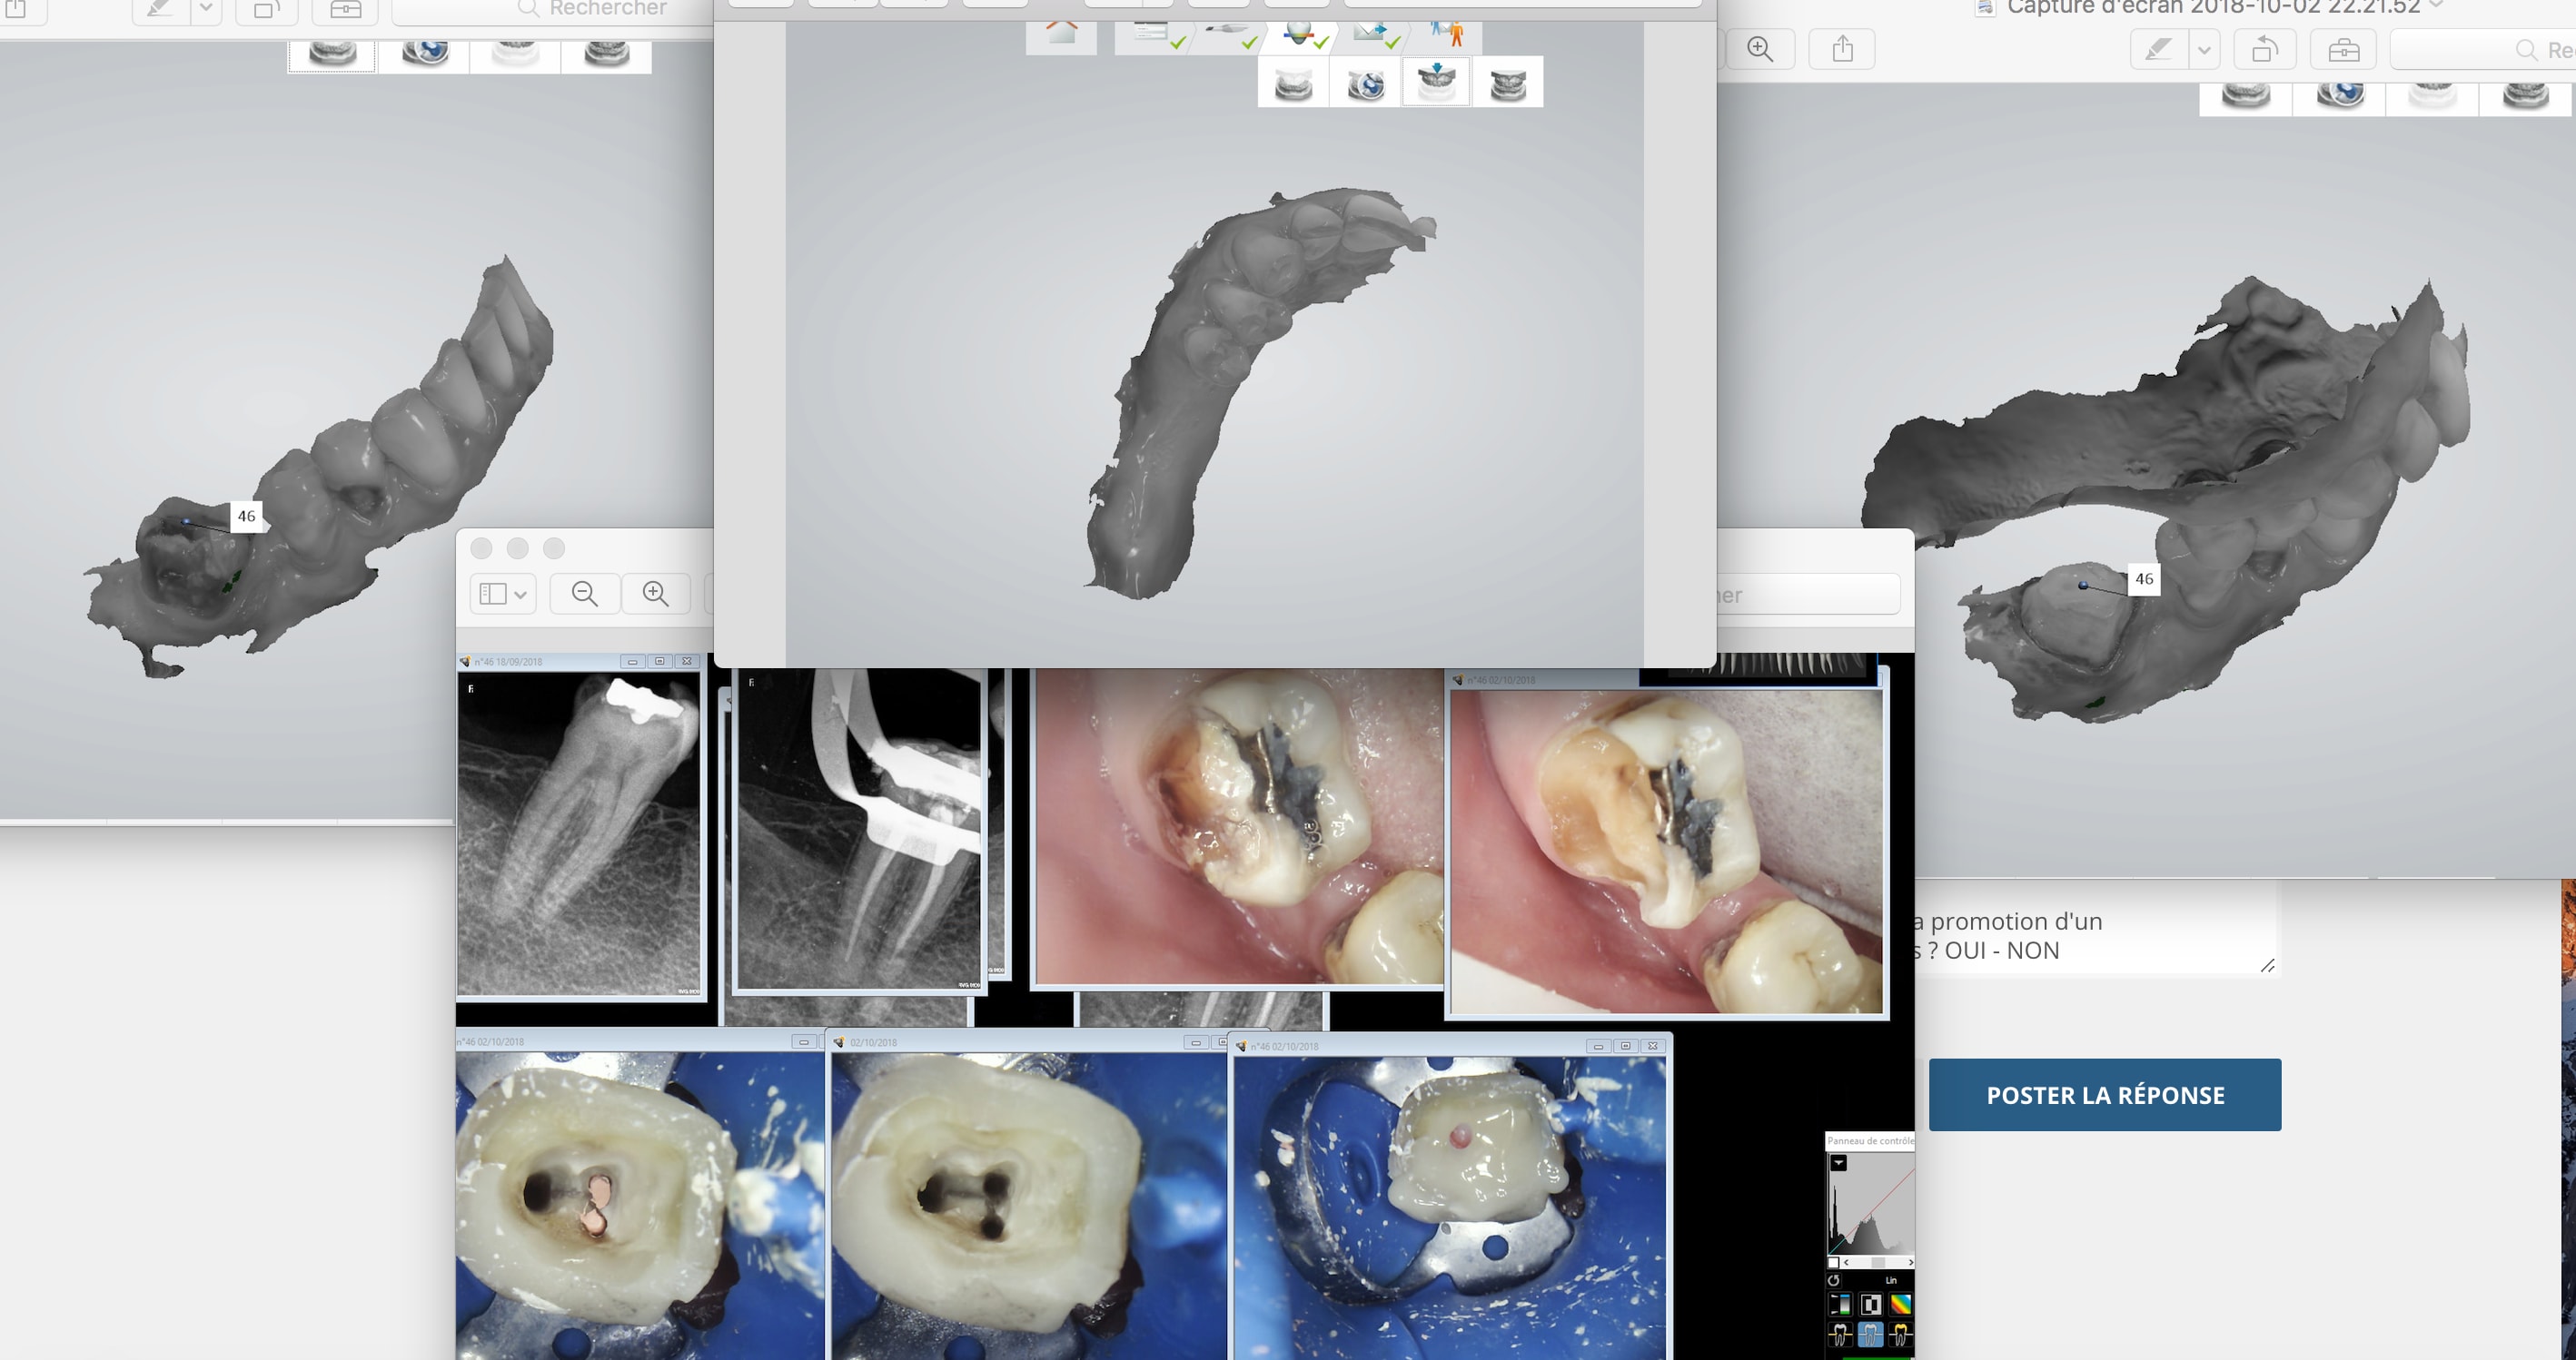Toggle the image invert contrast icon
2576x1360 pixels.
coord(1870,1304)
